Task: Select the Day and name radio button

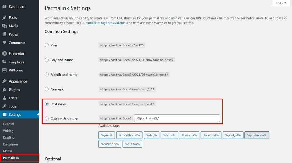Action: click(x=46, y=60)
